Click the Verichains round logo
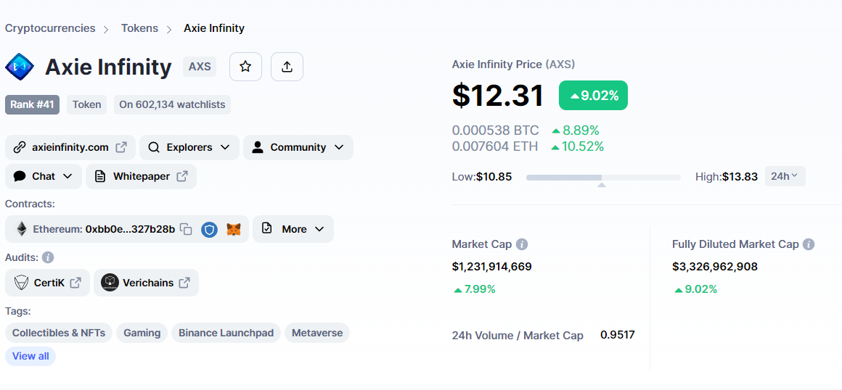This screenshot has width=842, height=390. 110,283
